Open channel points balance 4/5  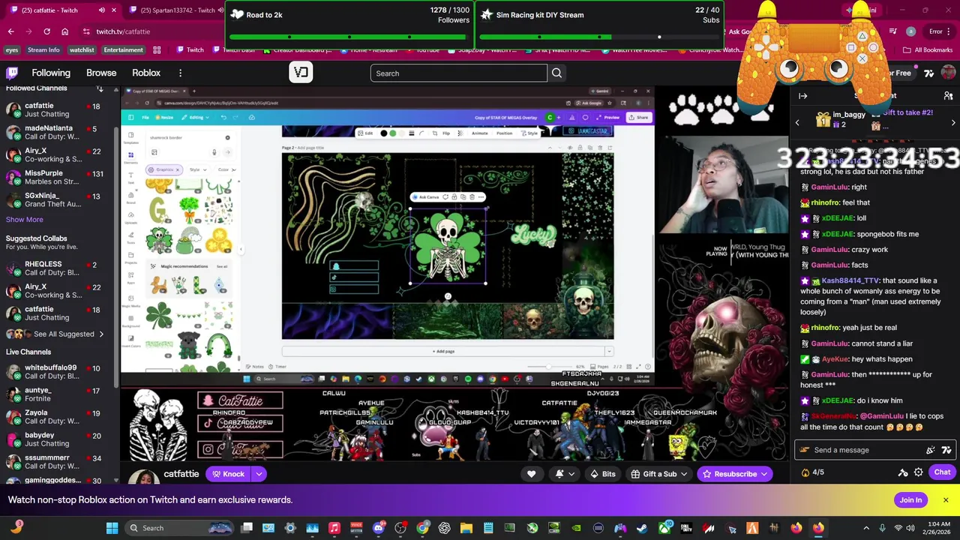tap(813, 472)
